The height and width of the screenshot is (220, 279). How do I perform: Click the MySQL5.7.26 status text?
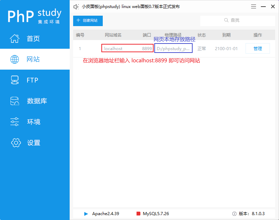coord(156,214)
